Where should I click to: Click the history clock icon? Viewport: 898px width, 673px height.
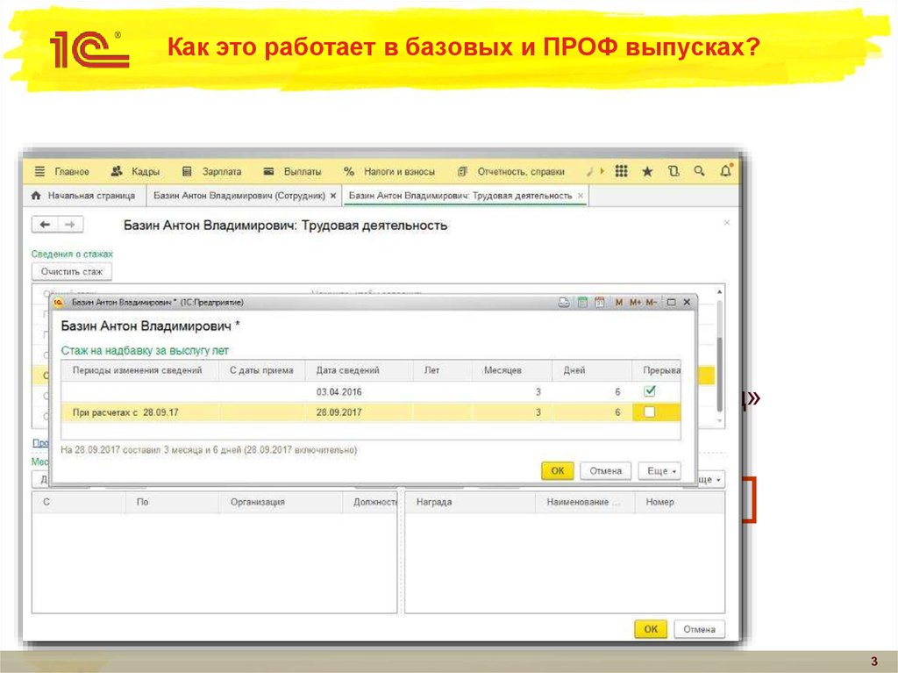[673, 170]
